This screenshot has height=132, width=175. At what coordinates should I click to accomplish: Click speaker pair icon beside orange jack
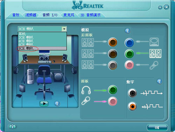pyautogui.click(x=88, y=43)
